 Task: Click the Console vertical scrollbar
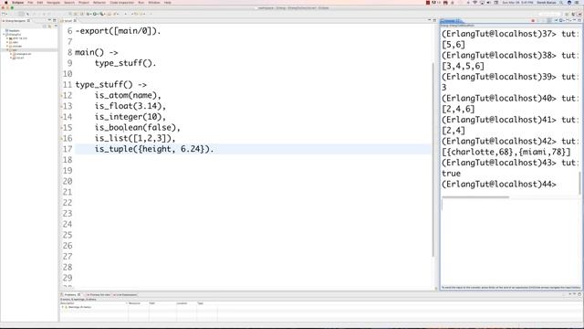[x=580, y=183]
